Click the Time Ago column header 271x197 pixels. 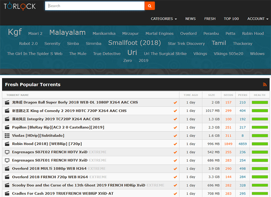pos(191,95)
